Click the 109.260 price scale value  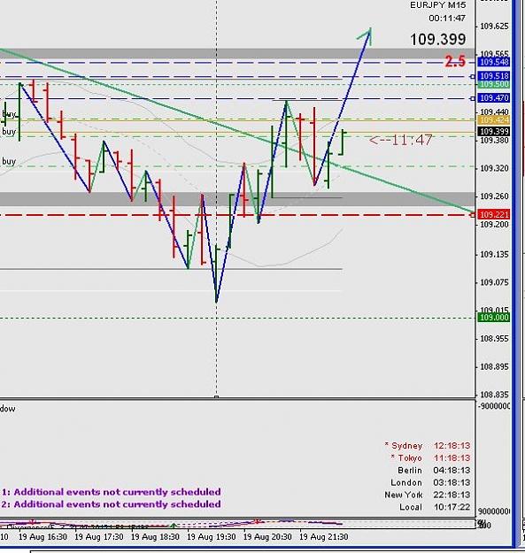coord(494,196)
